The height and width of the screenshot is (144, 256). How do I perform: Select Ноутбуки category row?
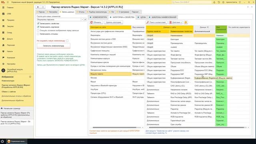click(x=117, y=90)
